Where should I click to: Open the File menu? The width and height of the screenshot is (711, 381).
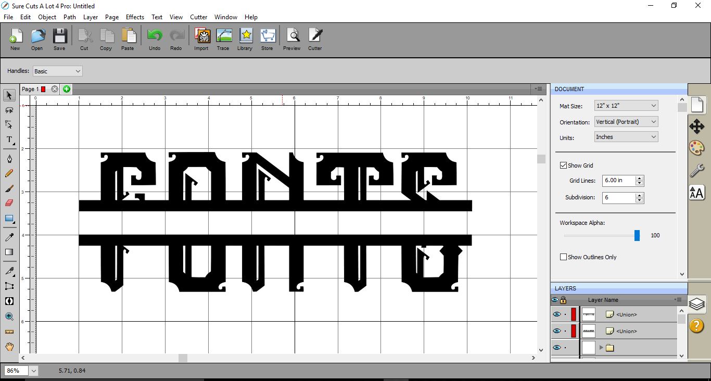point(8,17)
